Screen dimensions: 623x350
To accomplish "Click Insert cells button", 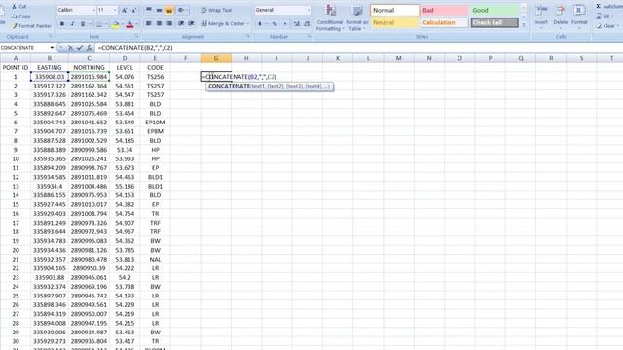I will tap(541, 16).
